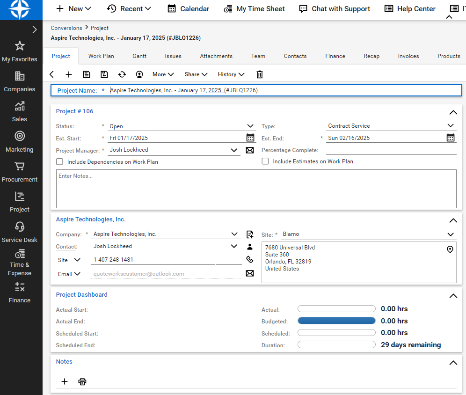Click the plus add icon in project toolbar
Screen dimensions: 466x395
pyautogui.click(x=69, y=74)
